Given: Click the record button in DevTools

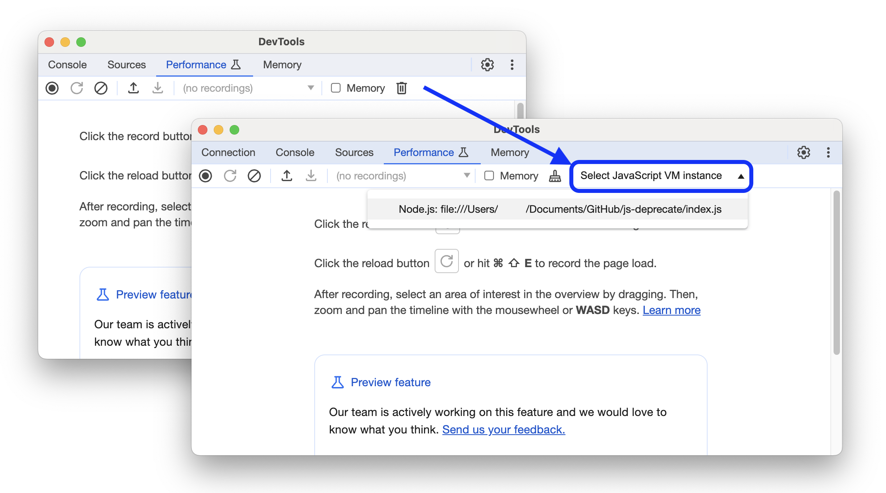Looking at the screenshot, I should [x=207, y=176].
